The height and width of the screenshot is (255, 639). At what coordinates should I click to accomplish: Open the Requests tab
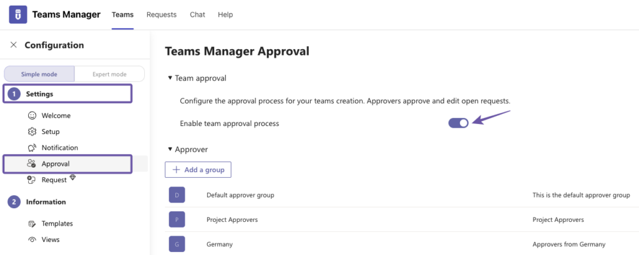pyautogui.click(x=162, y=15)
